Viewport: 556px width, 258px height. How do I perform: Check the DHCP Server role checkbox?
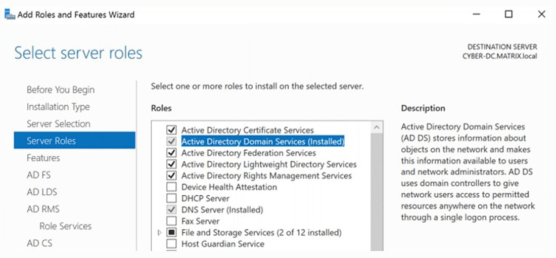coord(172,198)
